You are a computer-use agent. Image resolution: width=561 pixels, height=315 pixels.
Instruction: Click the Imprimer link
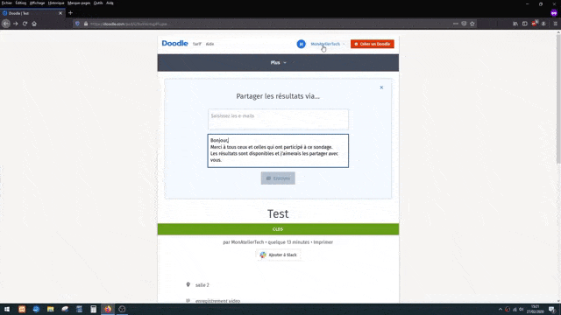tap(323, 242)
